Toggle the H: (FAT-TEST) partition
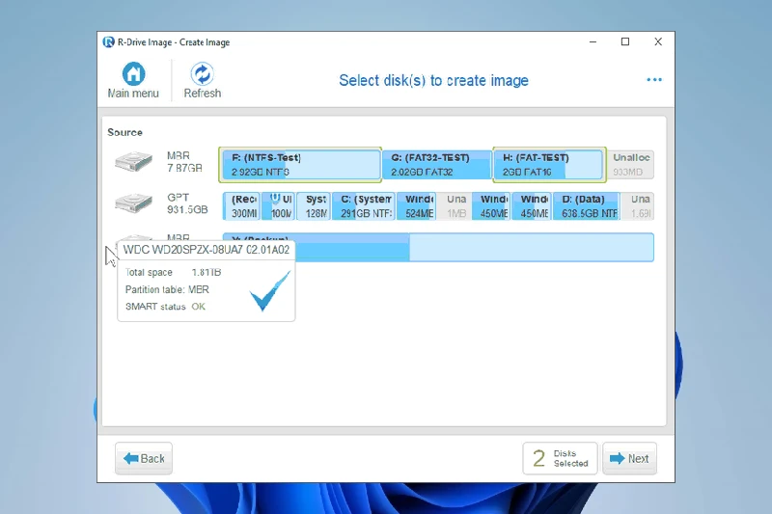The height and width of the screenshot is (514, 772). click(548, 164)
